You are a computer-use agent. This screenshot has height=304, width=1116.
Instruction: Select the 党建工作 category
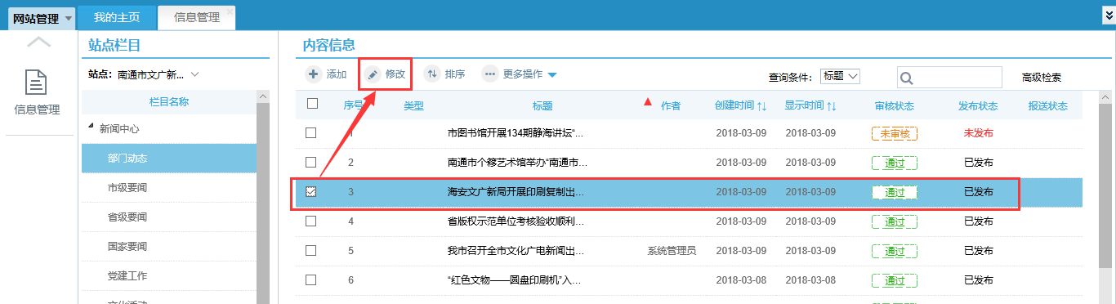click(x=169, y=275)
